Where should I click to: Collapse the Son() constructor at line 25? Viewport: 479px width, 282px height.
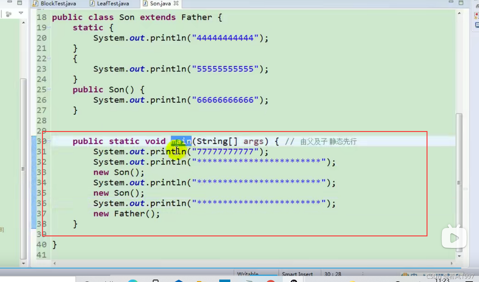[x=49, y=89]
